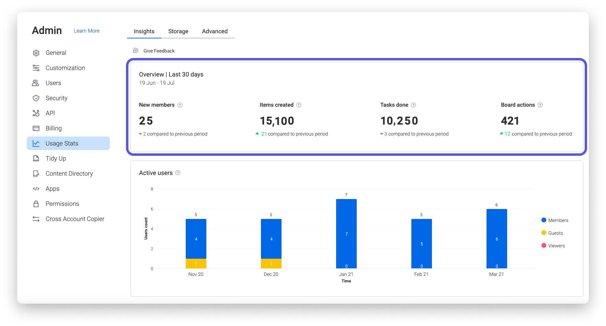Go to Customization in the sidebar
Screen dimensions: 606x326
coord(68,68)
